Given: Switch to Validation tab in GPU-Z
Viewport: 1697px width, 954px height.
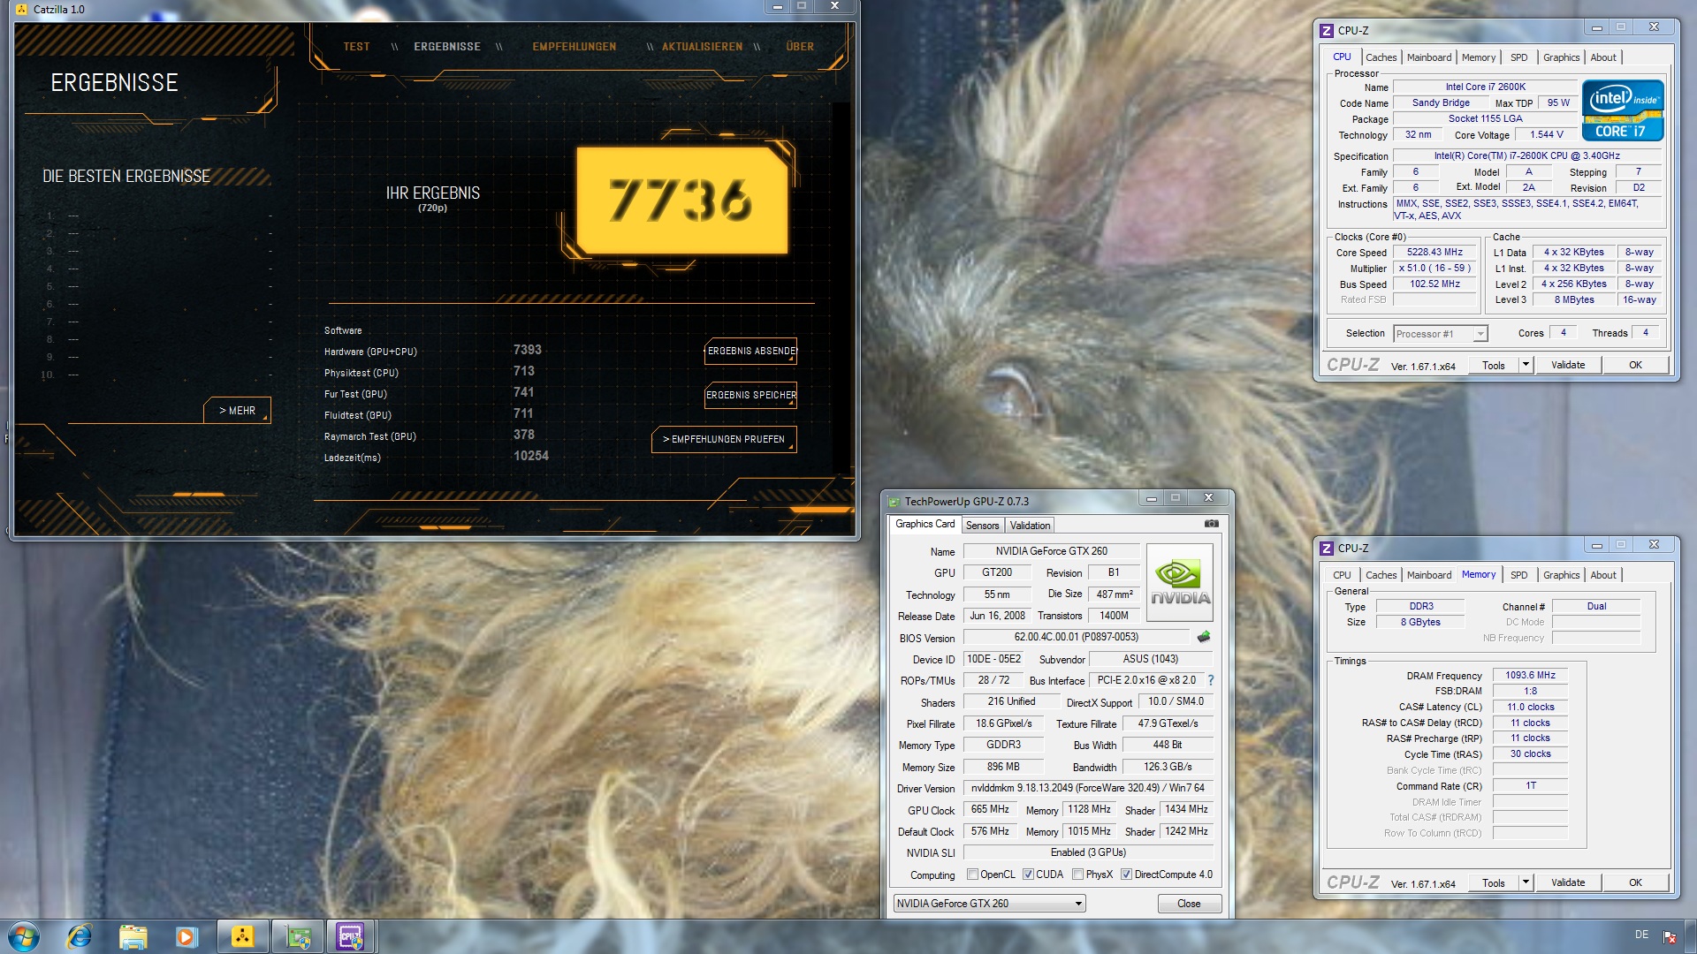Looking at the screenshot, I should pyautogui.click(x=1030, y=526).
